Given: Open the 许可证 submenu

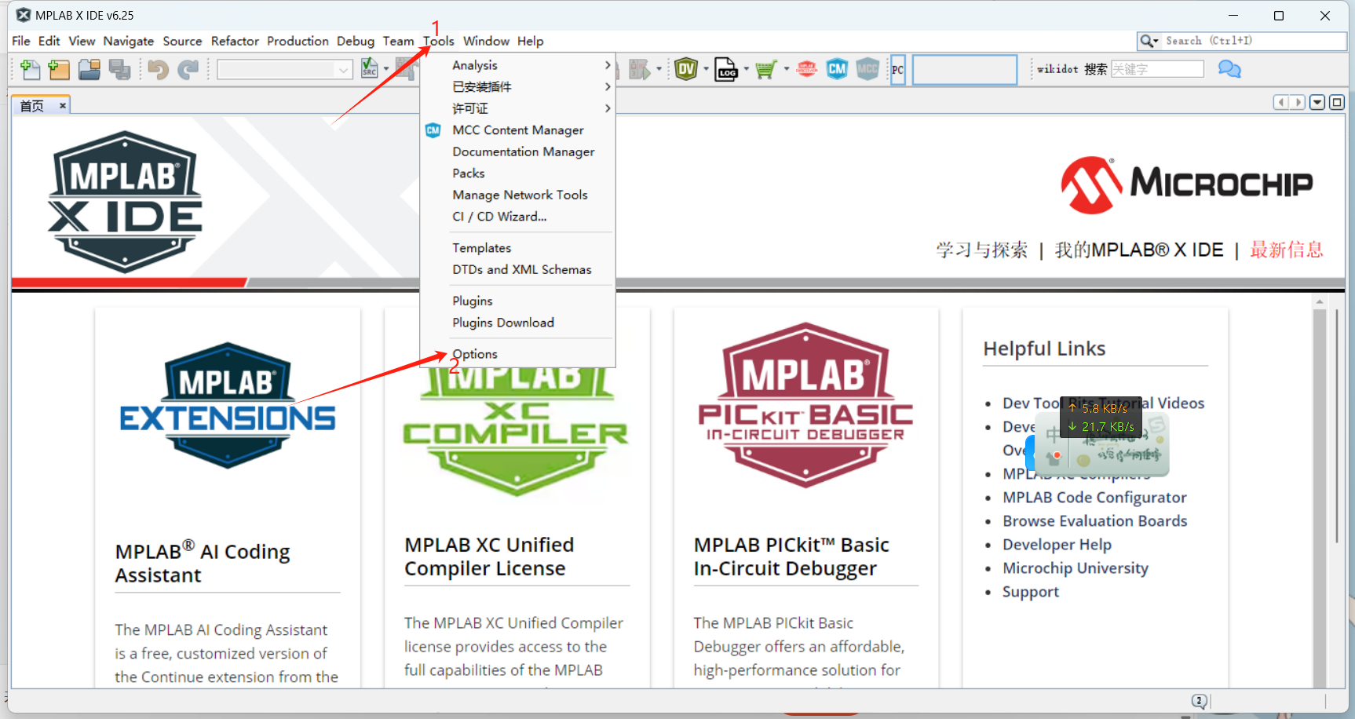Looking at the screenshot, I should tap(518, 108).
